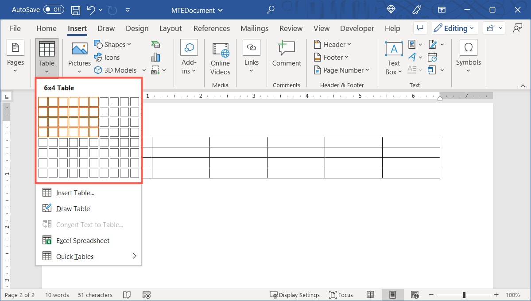Adjust the zoom slider

pyautogui.click(x=463, y=294)
